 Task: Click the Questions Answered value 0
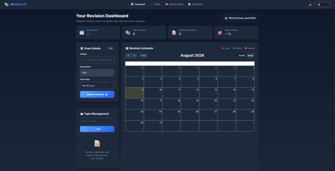click(x=180, y=34)
